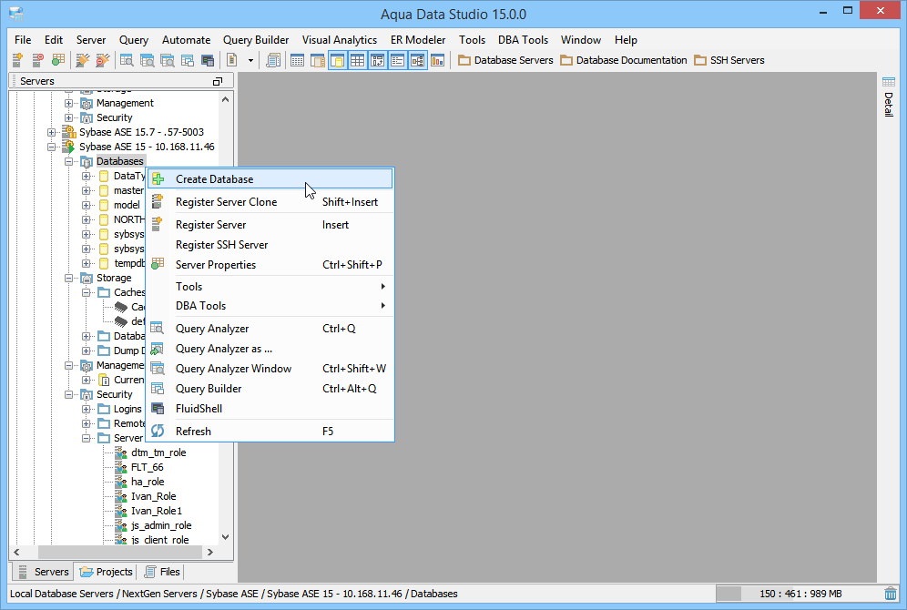Select the Ivan_Role1 role row
907x610 pixels.
pos(157,511)
